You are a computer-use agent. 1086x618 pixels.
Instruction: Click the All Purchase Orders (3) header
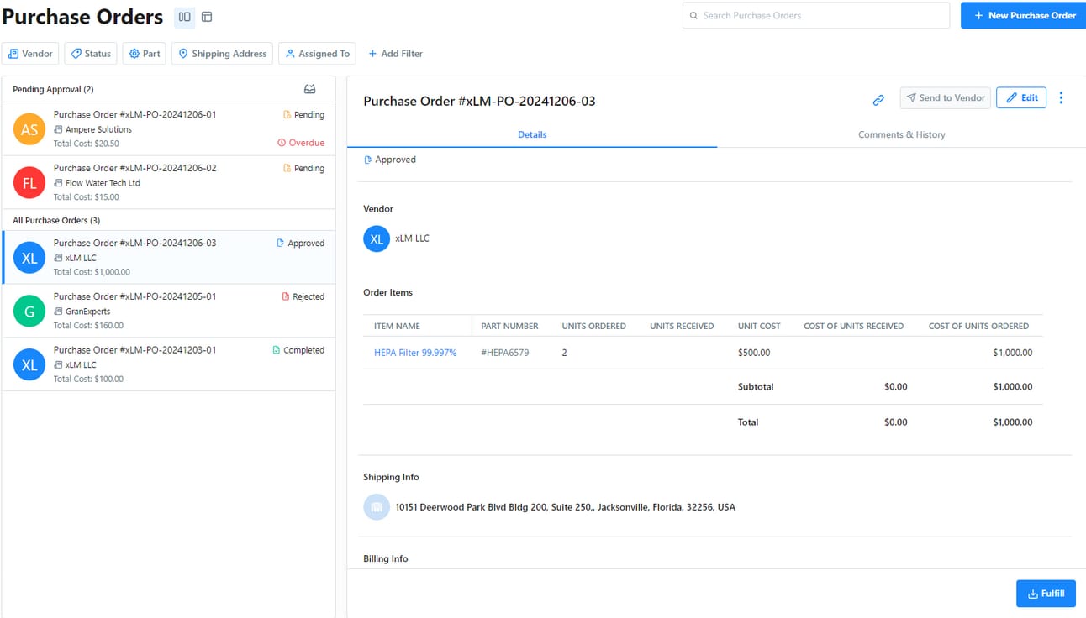click(x=56, y=220)
